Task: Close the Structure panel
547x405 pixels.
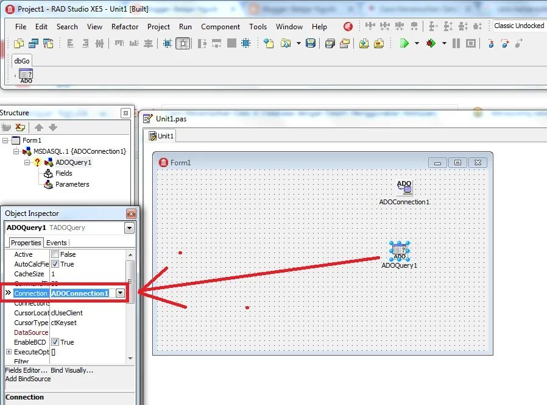Action: pyautogui.click(x=125, y=113)
